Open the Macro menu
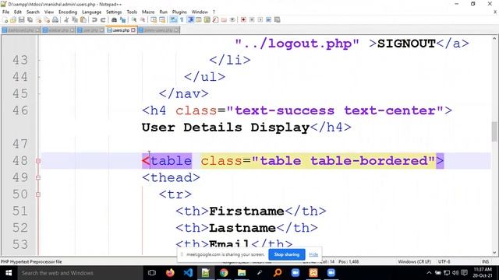 (148, 12)
